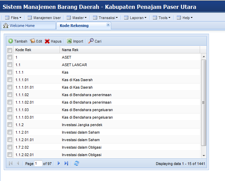Click the scrollbar up arrow
This screenshot has height=181, width=225.
204,57
